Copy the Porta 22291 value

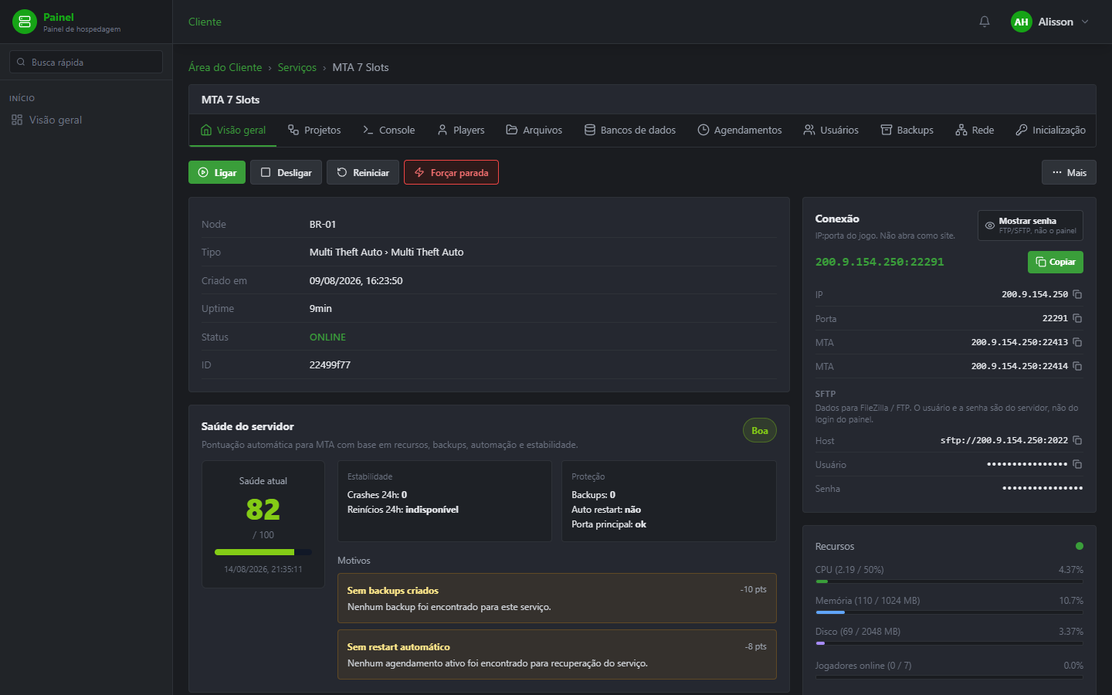click(x=1077, y=318)
